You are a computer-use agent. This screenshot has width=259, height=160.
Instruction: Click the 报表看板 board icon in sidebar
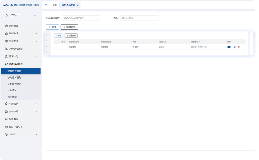6,119
